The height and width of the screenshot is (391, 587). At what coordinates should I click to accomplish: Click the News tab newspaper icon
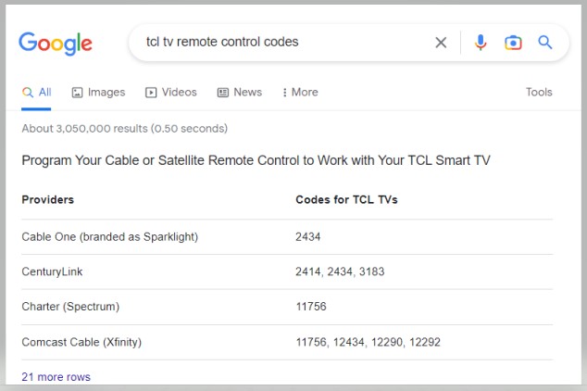pyautogui.click(x=223, y=93)
